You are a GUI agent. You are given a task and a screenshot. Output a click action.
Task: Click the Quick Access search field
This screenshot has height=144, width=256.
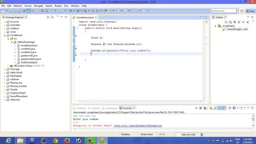223,11
